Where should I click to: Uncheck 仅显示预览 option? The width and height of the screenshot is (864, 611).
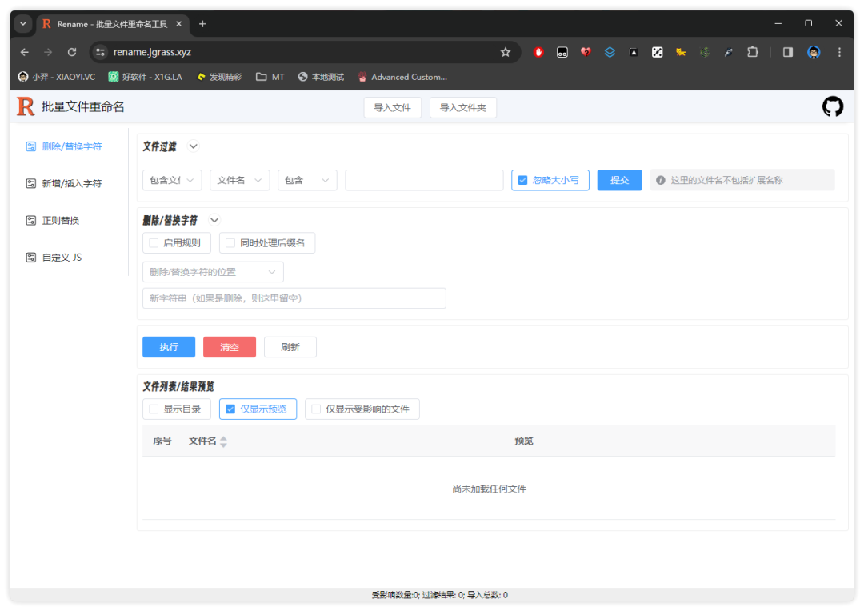coord(230,409)
